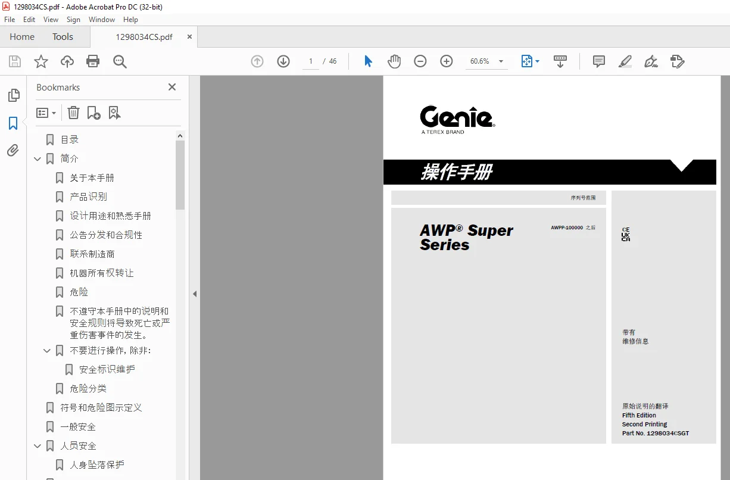The image size is (730, 480).
Task: Jump to the 一般安全 bookmark
Action: (x=78, y=427)
